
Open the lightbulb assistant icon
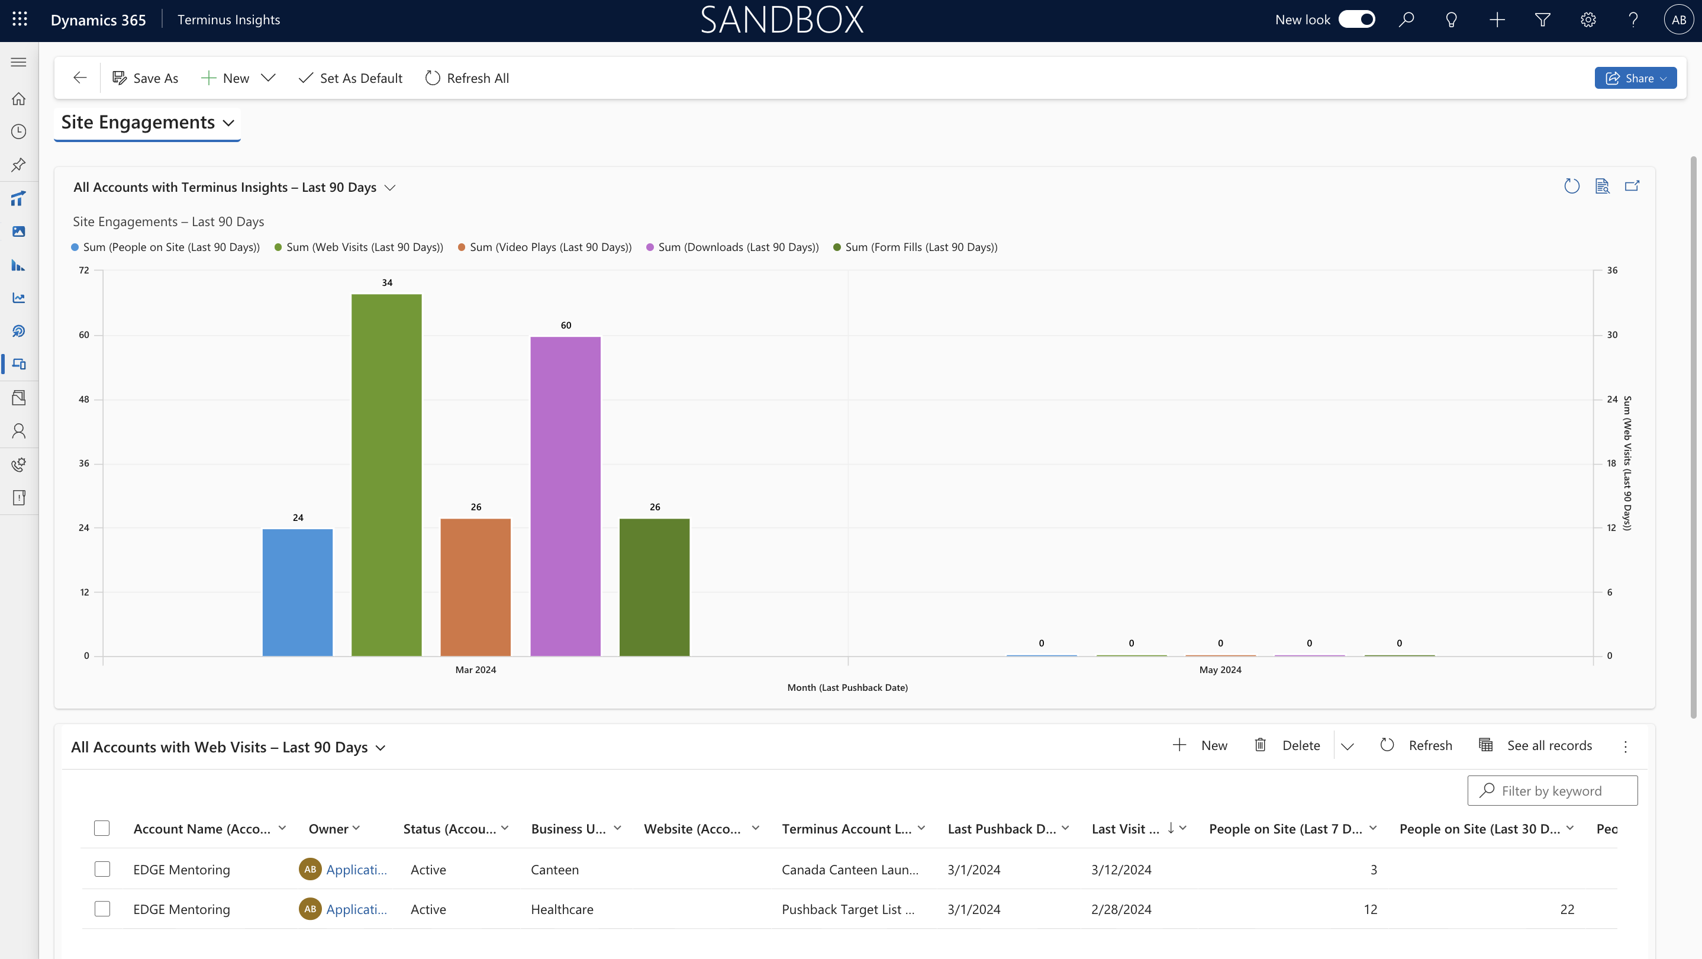point(1452,20)
